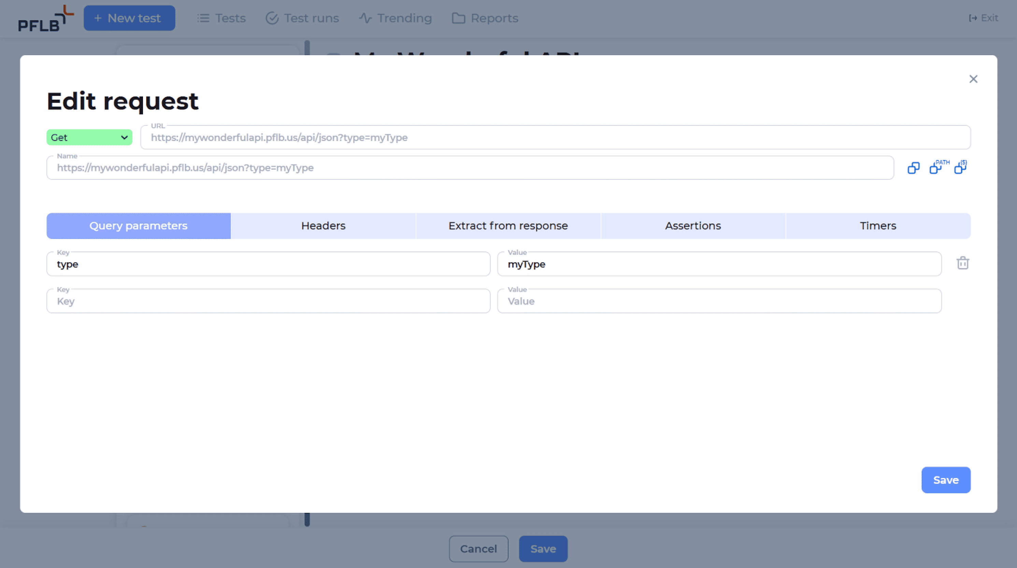Click the New test button
The width and height of the screenshot is (1017, 568).
129,18
